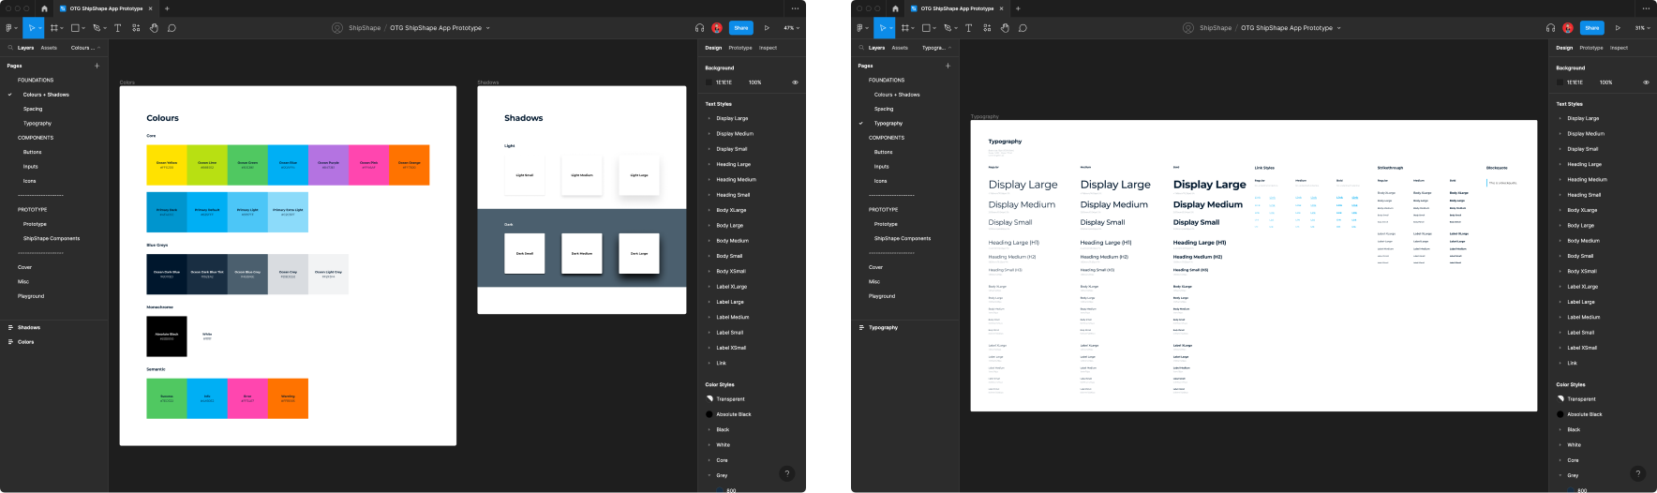1657x493 pixels.
Task: Switch to Assets tab in left window
Action: point(49,48)
